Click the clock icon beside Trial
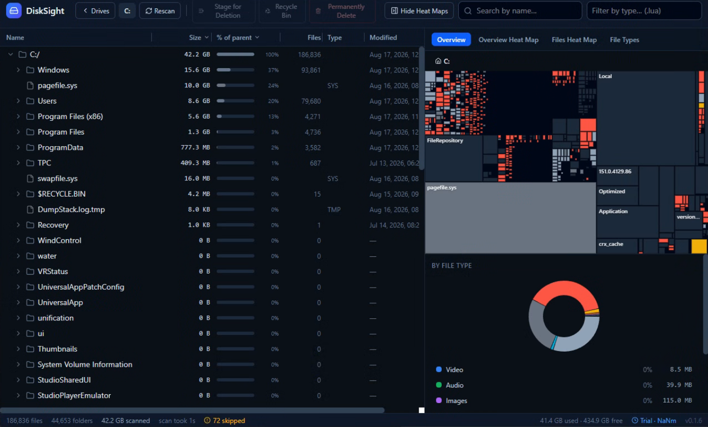Image resolution: width=708 pixels, height=427 pixels. [x=635, y=420]
